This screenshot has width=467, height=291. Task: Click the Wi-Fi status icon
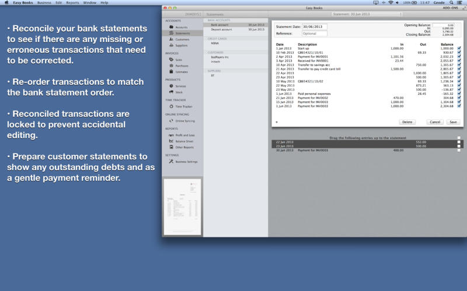[x=391, y=2]
